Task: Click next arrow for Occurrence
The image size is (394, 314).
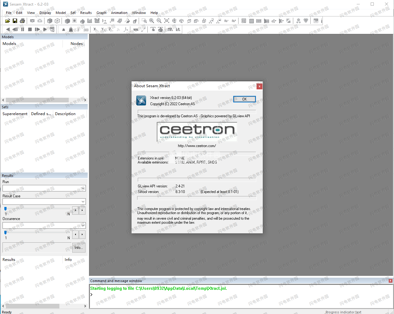Action: (82, 235)
